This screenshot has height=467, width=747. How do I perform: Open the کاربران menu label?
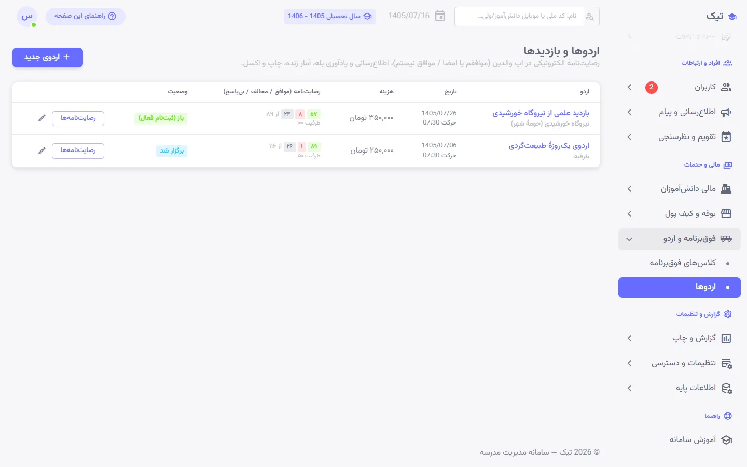tap(705, 87)
